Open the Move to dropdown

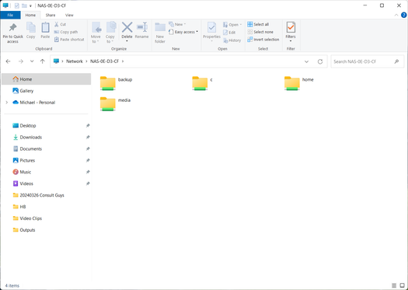[96, 33]
